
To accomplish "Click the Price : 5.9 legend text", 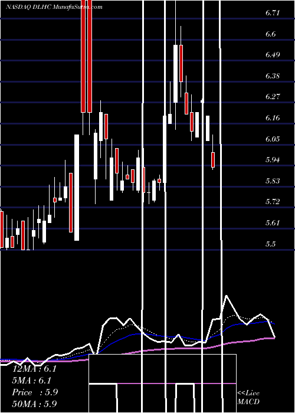I will click(35, 392).
